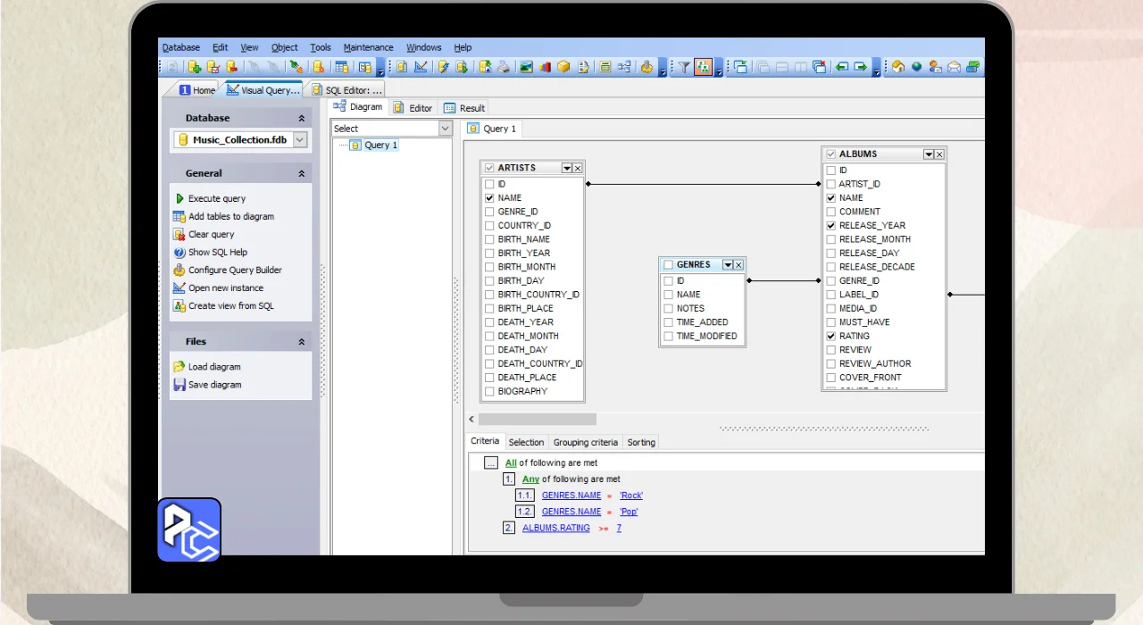Tick the NAME checkbox in GENRES table
The image size is (1143, 625).
tap(668, 295)
